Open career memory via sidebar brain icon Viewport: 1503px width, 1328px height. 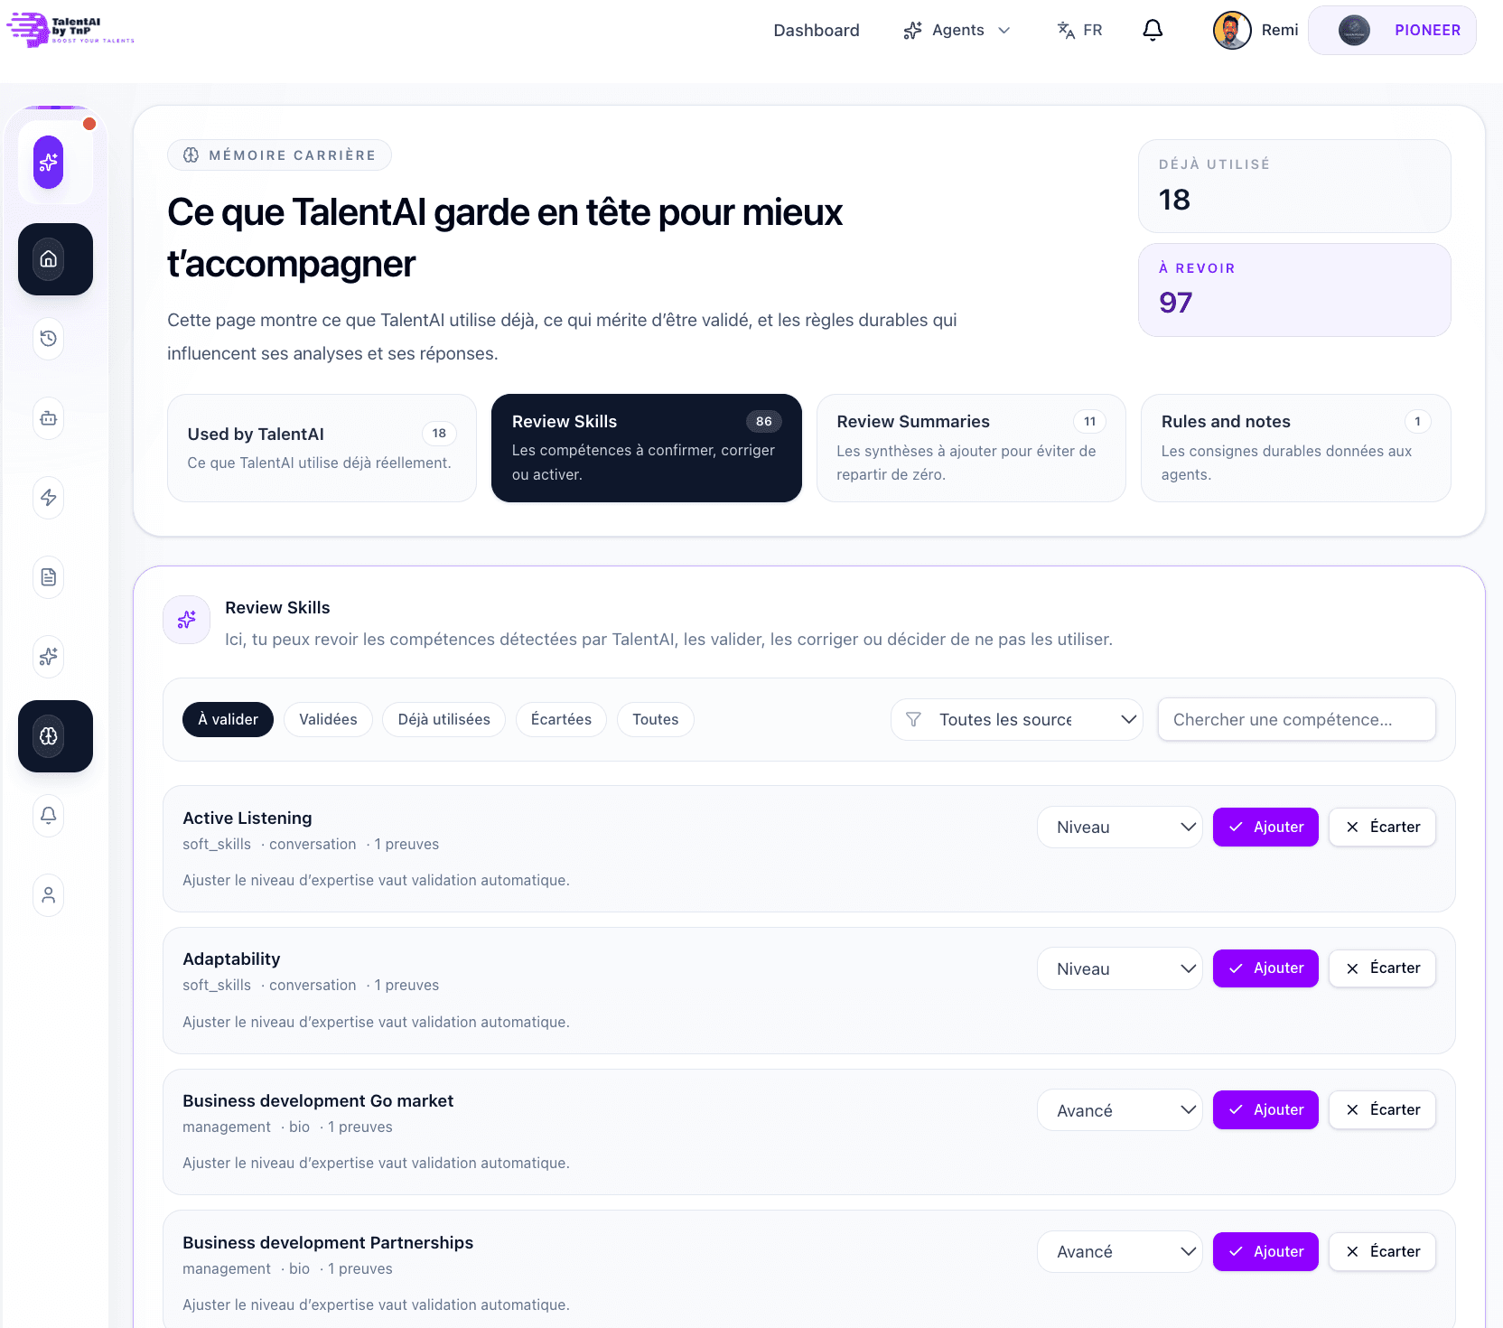[49, 736]
